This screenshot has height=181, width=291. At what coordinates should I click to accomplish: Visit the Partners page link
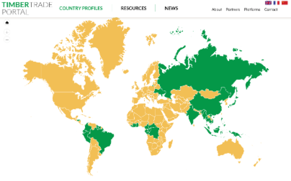(x=233, y=10)
